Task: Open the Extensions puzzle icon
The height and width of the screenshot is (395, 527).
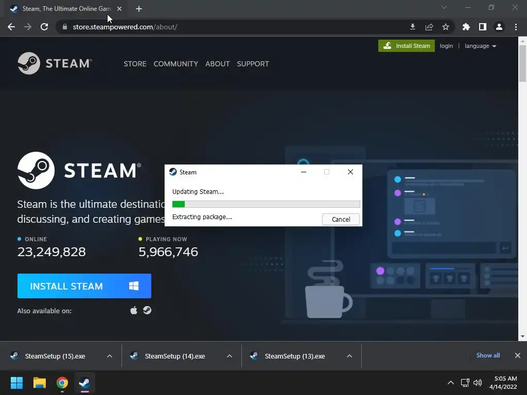Action: pos(466,27)
